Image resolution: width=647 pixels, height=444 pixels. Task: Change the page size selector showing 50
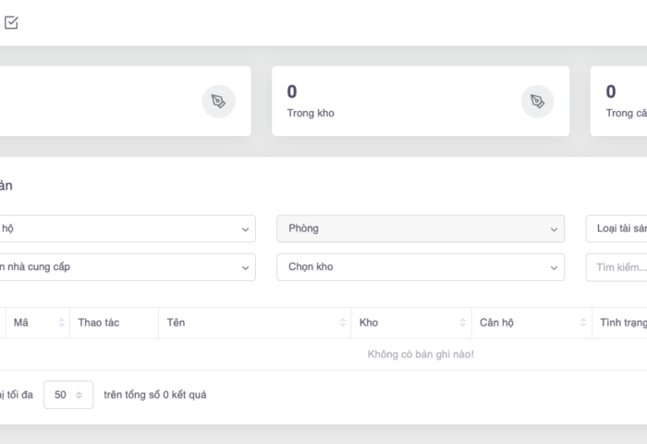click(x=68, y=395)
